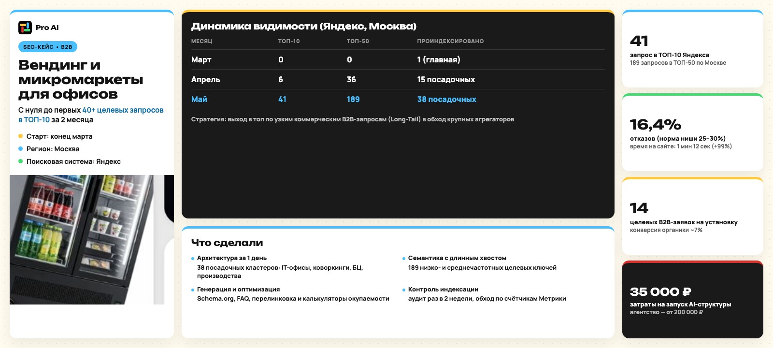
Task: Select the Апрель row label
Action: click(x=206, y=79)
